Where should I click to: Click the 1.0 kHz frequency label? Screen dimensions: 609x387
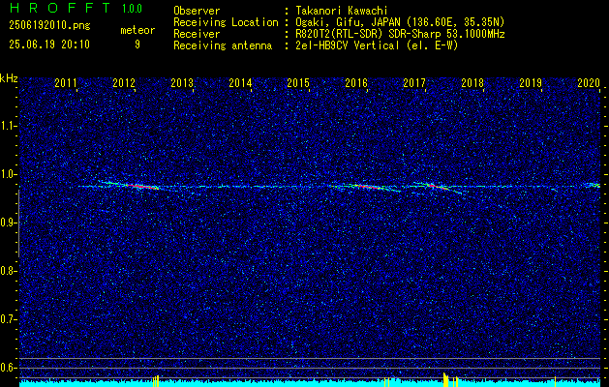(8, 174)
